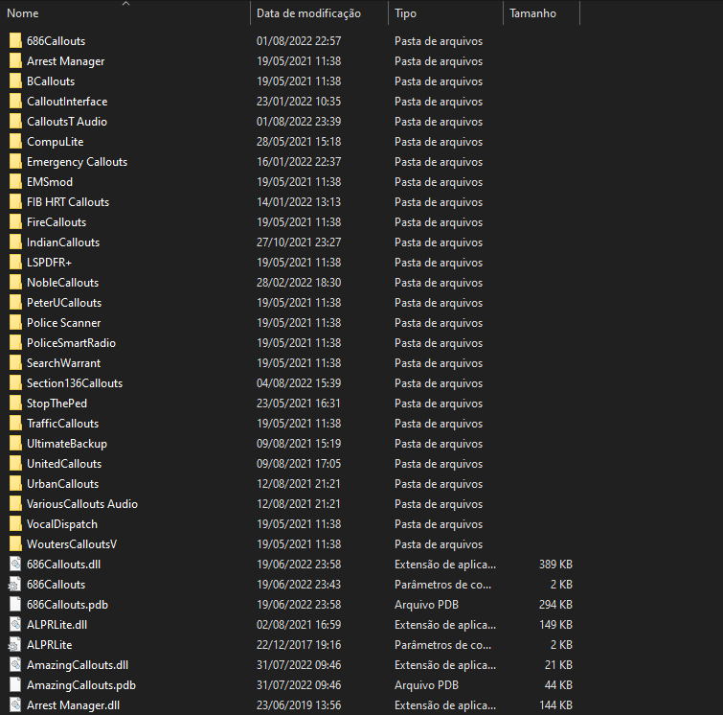Click the VocalDispatch folder icon
The image size is (723, 715).
click(15, 524)
